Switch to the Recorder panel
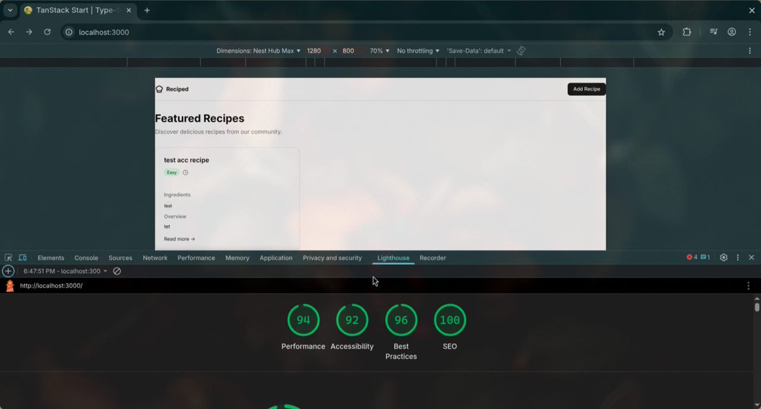 pos(433,258)
